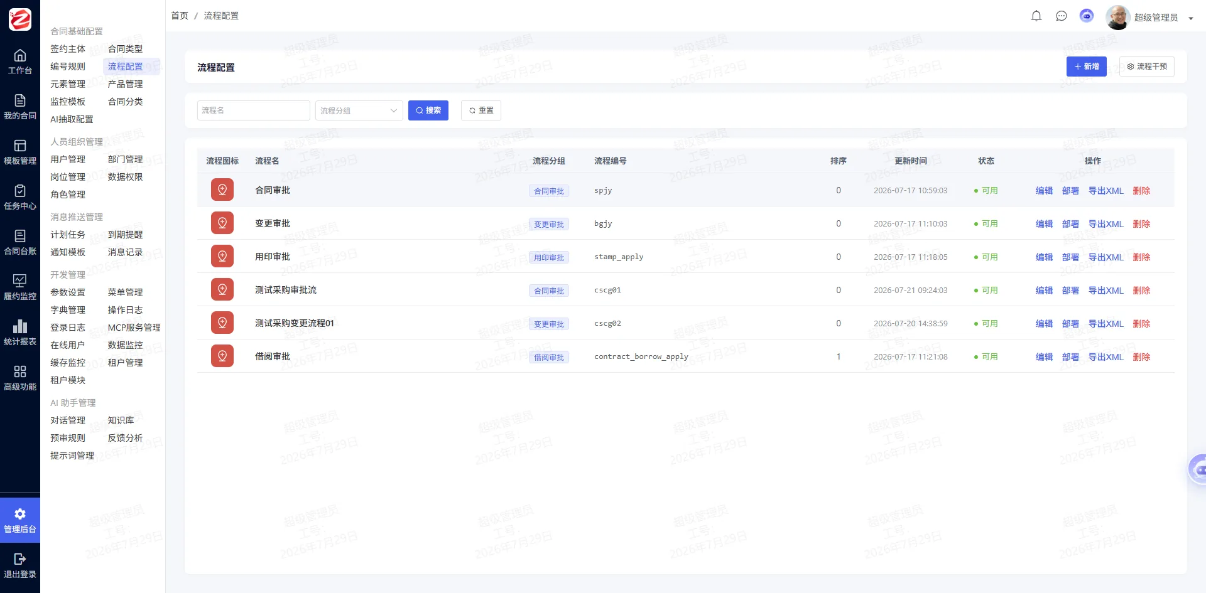Viewport: 1206px width, 593px height.
Task: Click 首页 breadcrumb link
Action: pyautogui.click(x=180, y=16)
